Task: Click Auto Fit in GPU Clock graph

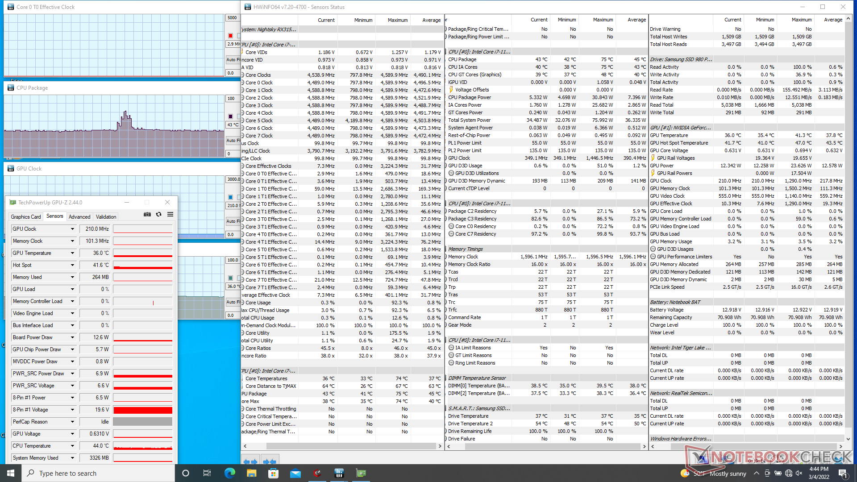Action: 233,221
